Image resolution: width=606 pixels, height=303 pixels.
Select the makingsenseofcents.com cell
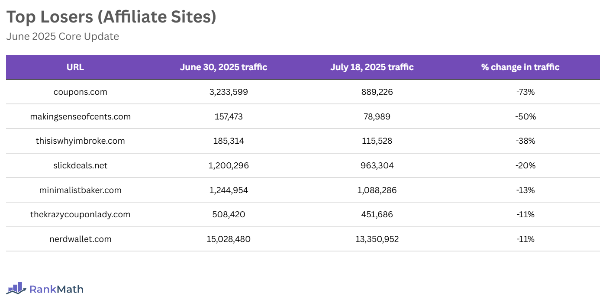81,116
